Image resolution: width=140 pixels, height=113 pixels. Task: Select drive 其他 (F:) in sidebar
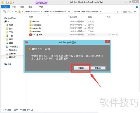13,57
